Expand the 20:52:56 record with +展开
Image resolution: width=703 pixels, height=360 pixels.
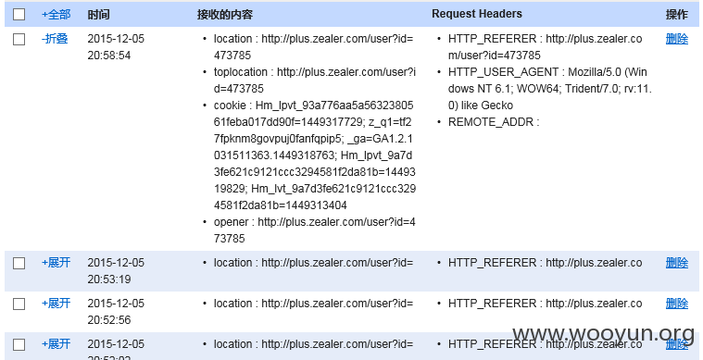pyautogui.click(x=56, y=304)
